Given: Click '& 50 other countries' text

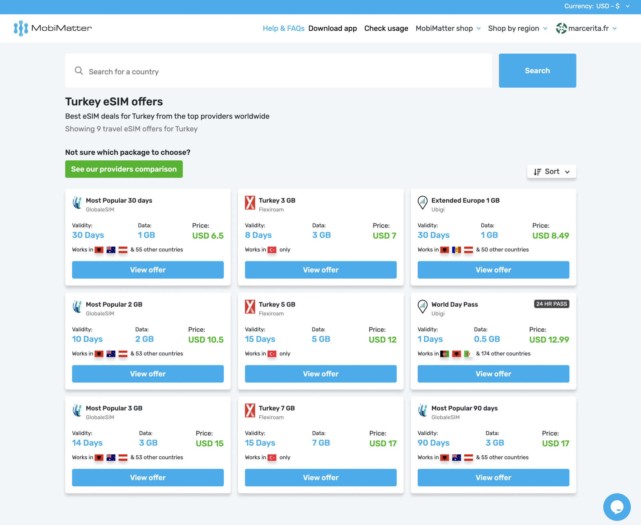Looking at the screenshot, I should click(x=502, y=249).
